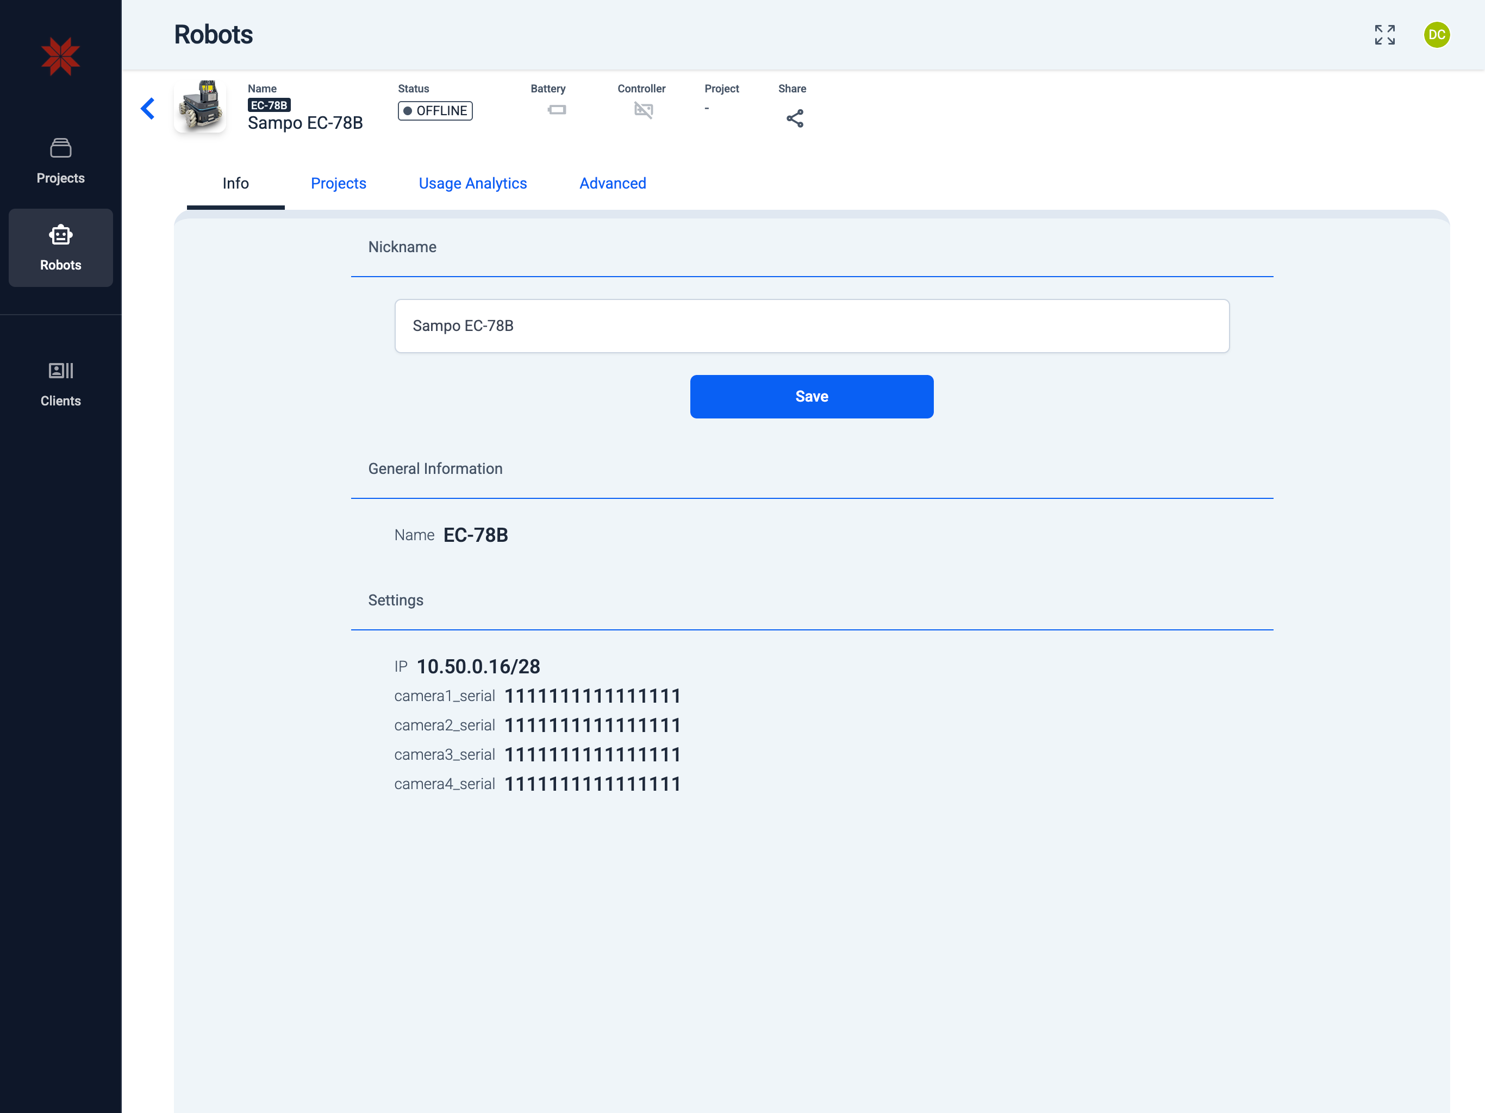This screenshot has height=1113, width=1485.
Task: Click the OFFLINE status badge
Action: 435,111
